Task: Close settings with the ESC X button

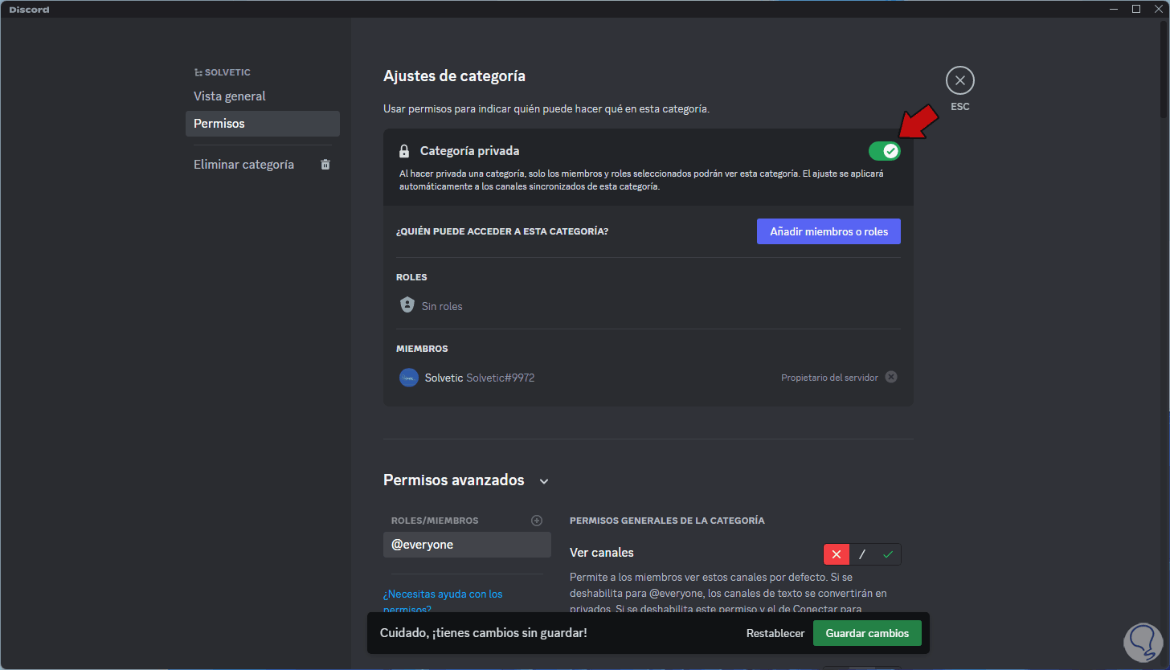Action: pyautogui.click(x=959, y=80)
